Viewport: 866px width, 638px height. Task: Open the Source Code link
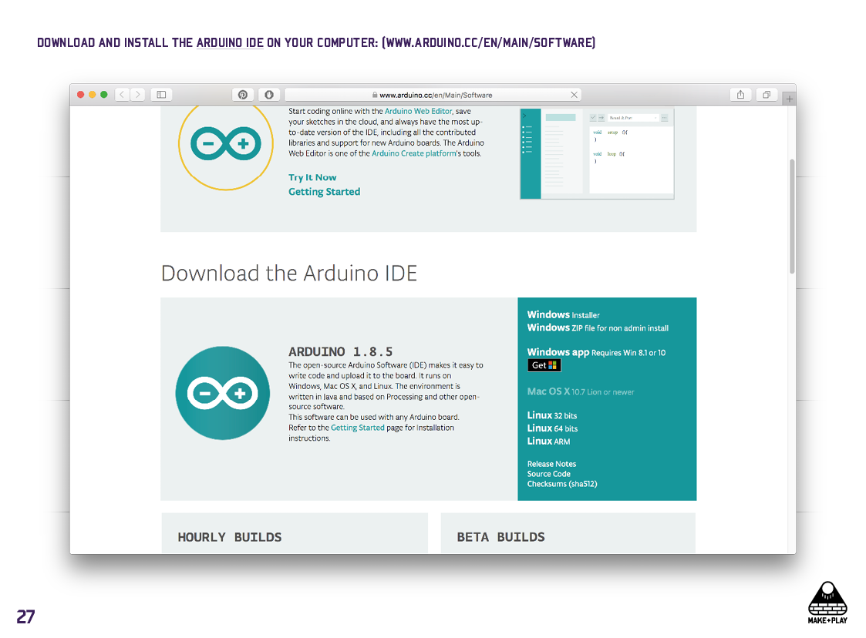[x=549, y=474]
